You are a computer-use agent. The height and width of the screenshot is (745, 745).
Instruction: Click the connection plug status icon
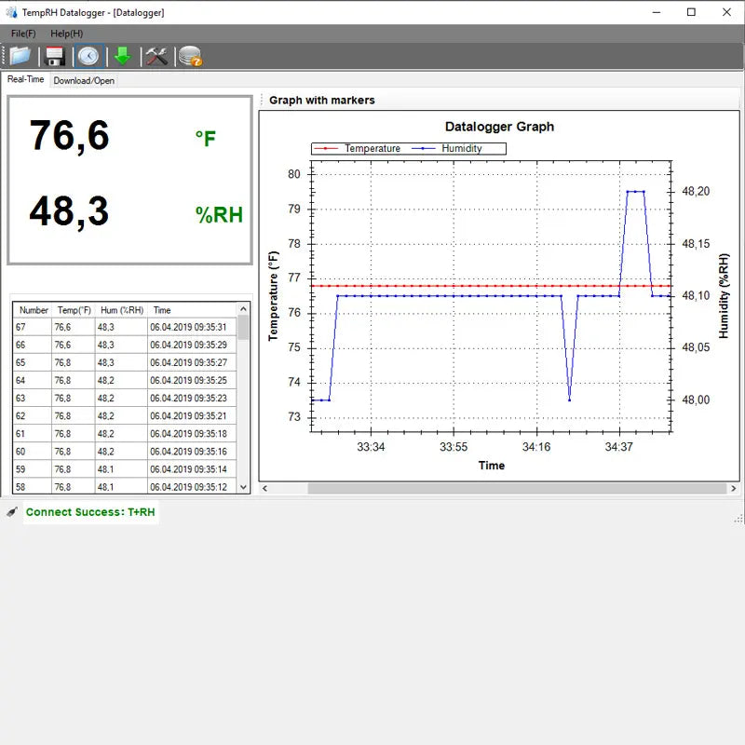click(11, 511)
